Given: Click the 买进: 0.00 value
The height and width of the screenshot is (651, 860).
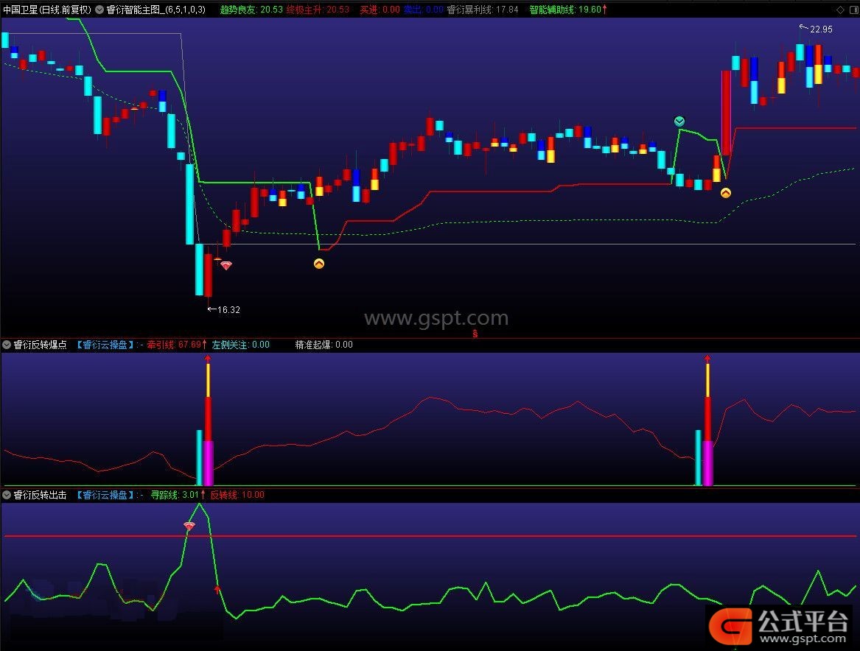Looking at the screenshot, I should pos(380,10).
